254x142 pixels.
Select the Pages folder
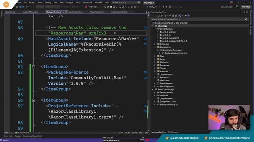click(x=162, y=59)
